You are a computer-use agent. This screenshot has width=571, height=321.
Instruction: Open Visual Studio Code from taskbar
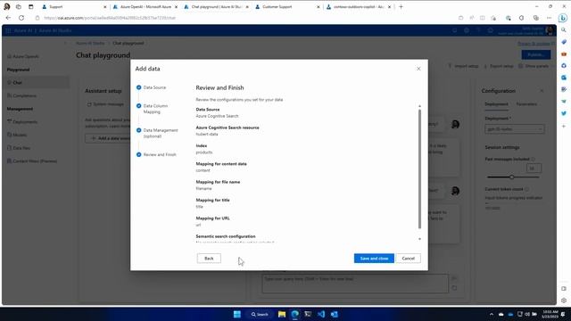[x=321, y=314]
